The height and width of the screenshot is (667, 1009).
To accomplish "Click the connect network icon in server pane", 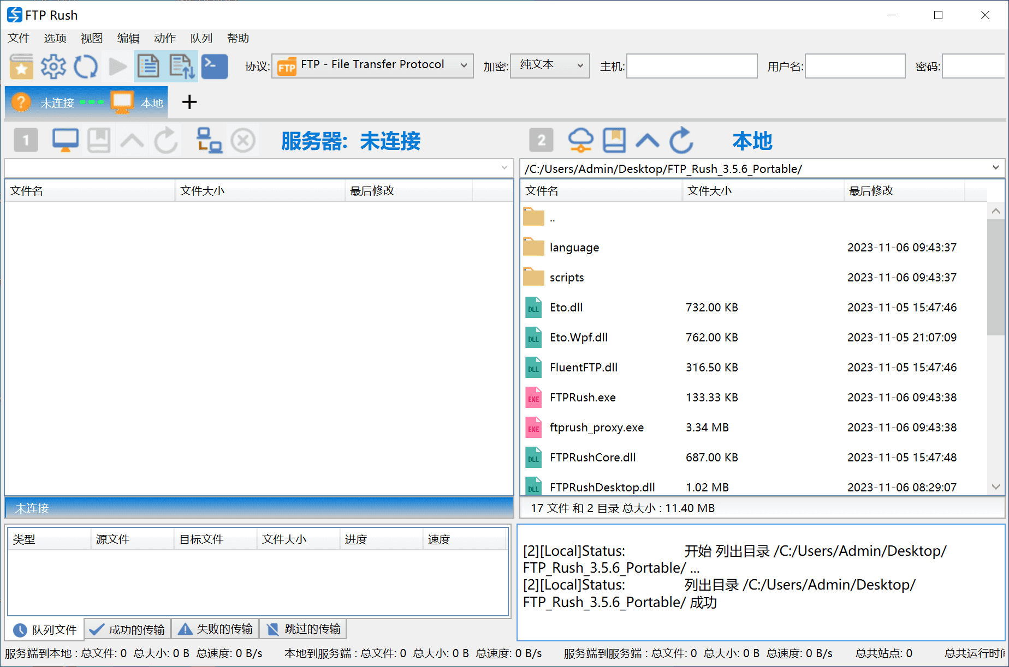I will [x=209, y=141].
